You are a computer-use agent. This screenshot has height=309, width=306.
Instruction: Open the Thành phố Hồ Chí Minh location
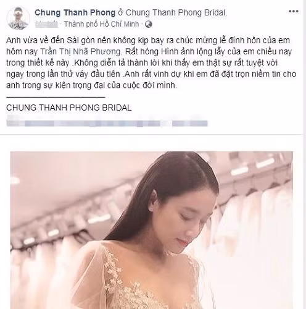click(x=101, y=24)
